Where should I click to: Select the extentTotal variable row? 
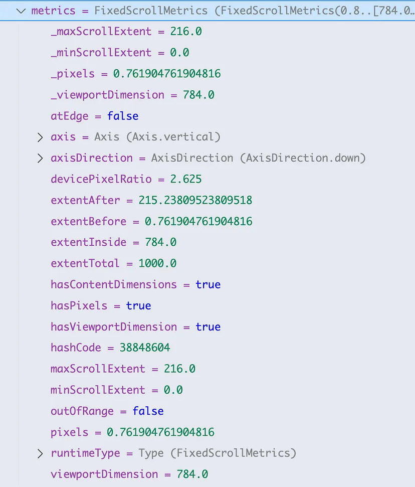click(113, 263)
